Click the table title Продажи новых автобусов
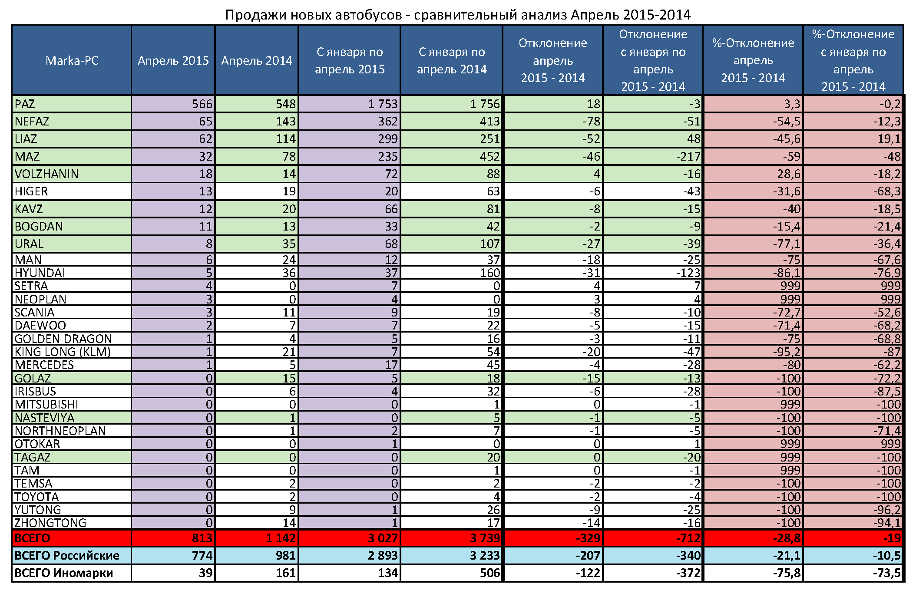916x590 pixels. coord(457,15)
